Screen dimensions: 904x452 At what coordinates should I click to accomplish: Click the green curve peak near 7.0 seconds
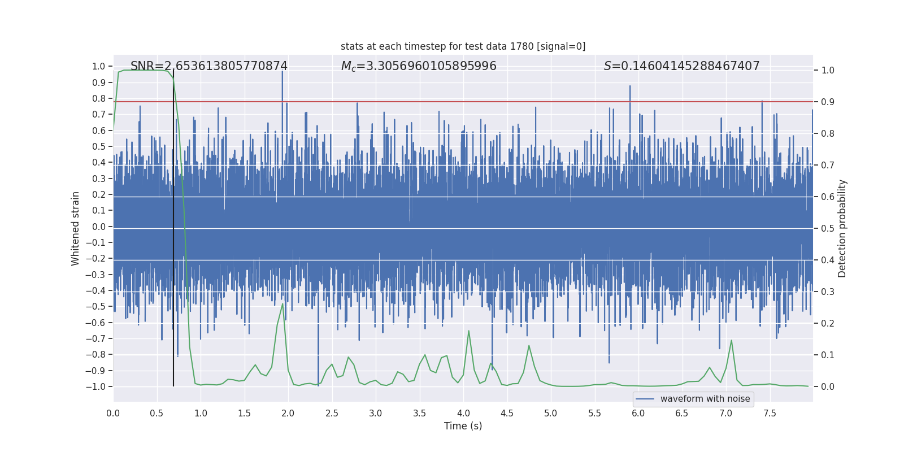pyautogui.click(x=731, y=340)
